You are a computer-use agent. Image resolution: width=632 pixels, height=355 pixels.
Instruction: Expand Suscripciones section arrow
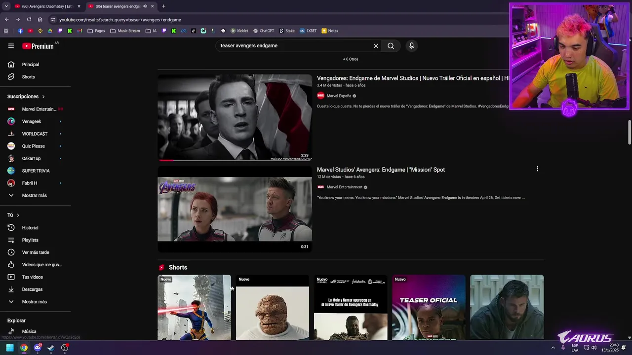click(x=43, y=97)
